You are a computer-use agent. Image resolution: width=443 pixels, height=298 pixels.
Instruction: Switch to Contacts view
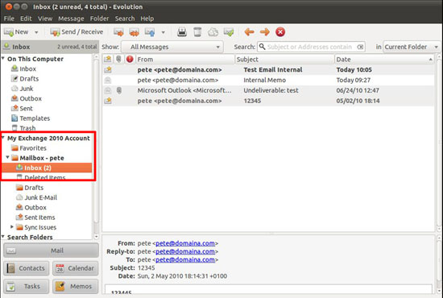click(27, 268)
